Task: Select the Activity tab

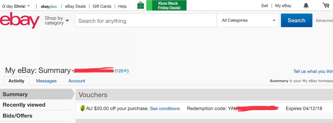Action: point(16,81)
